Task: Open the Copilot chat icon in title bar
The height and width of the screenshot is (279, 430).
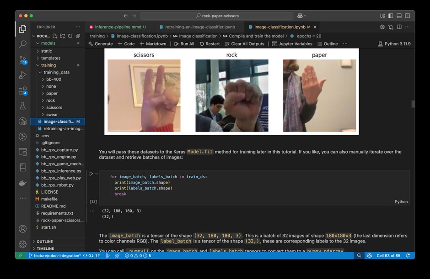Action: [x=300, y=16]
